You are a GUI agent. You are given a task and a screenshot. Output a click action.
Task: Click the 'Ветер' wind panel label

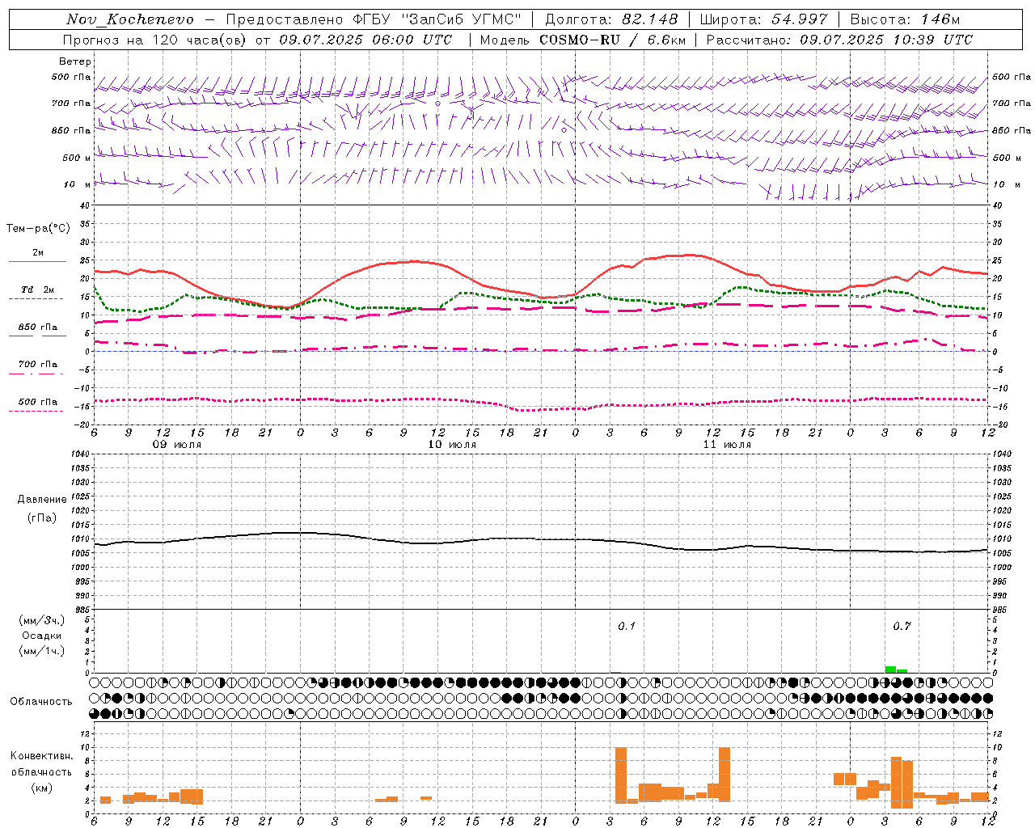pyautogui.click(x=75, y=61)
